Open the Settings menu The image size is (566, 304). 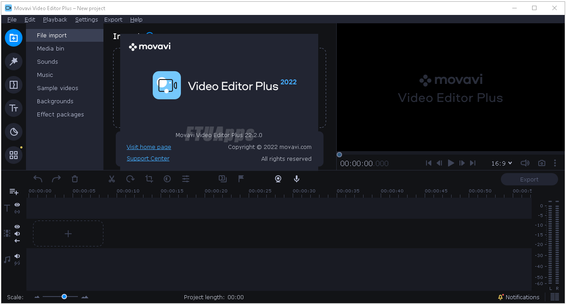point(86,19)
